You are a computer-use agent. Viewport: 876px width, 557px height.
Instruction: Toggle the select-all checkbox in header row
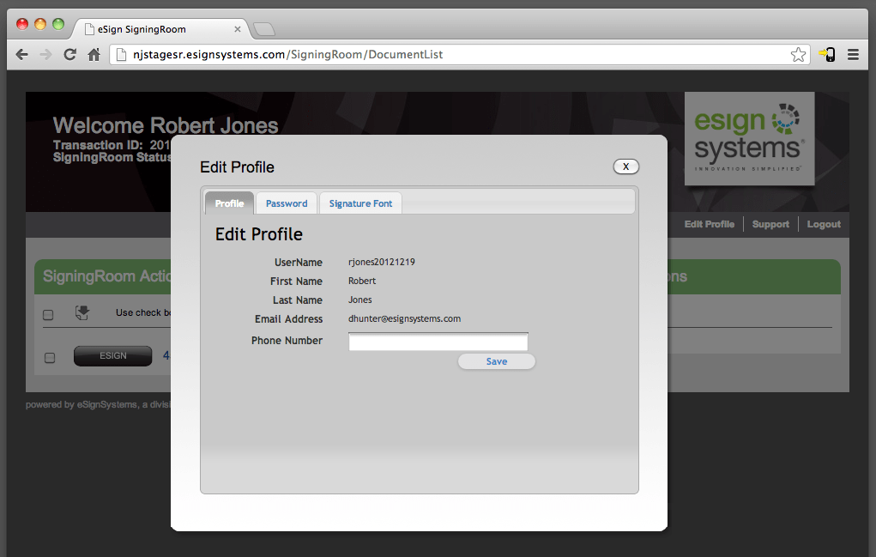point(49,315)
